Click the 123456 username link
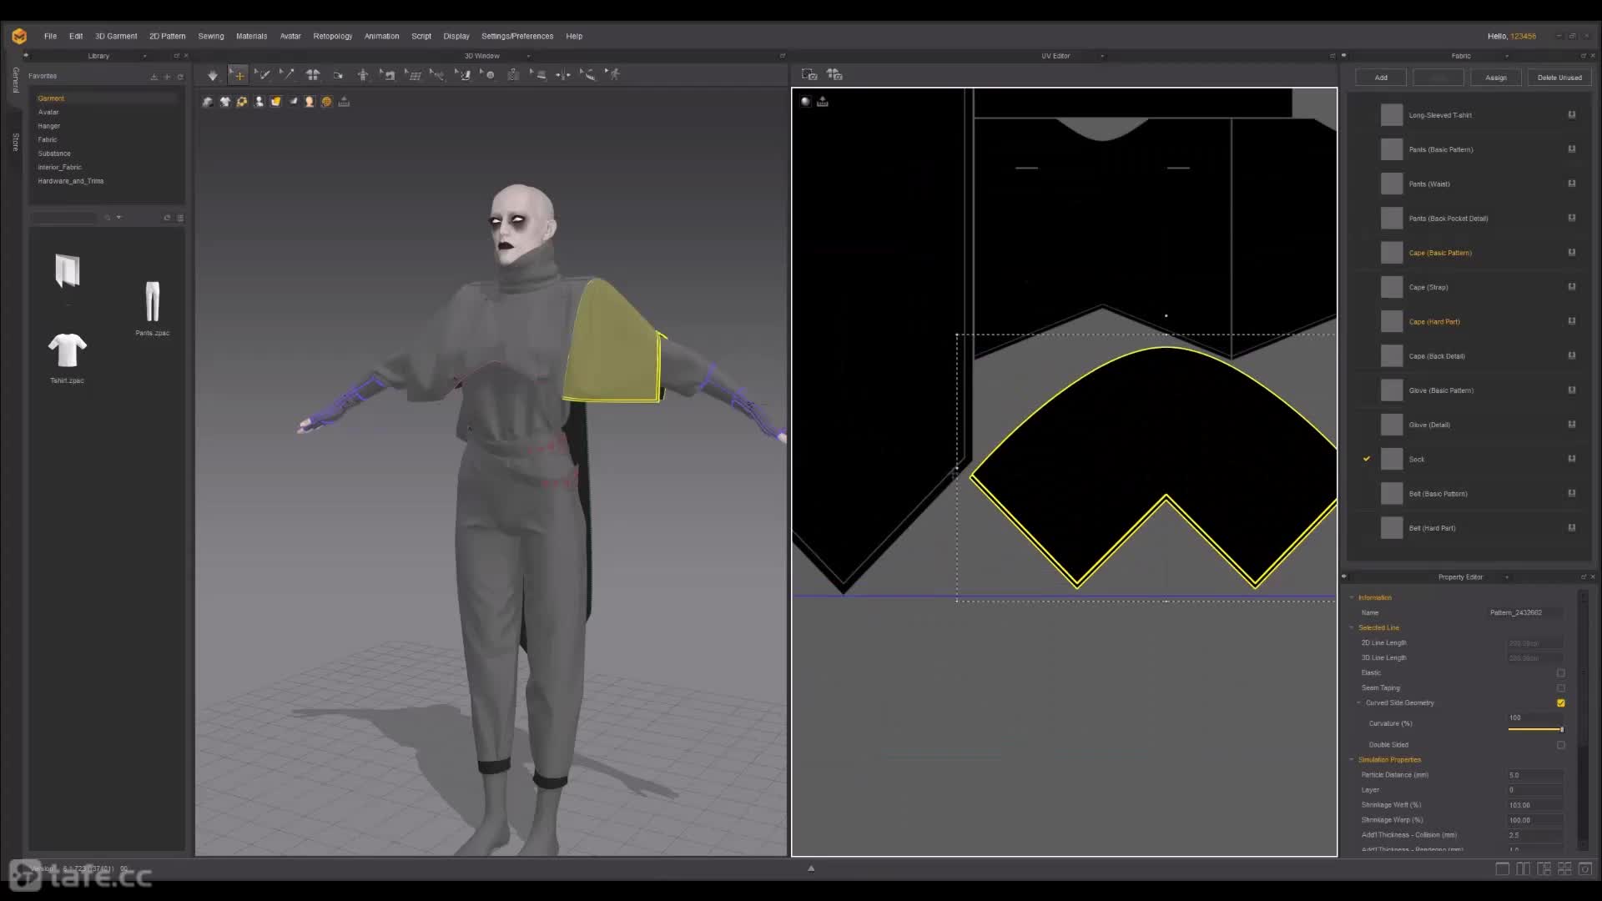 tap(1523, 36)
